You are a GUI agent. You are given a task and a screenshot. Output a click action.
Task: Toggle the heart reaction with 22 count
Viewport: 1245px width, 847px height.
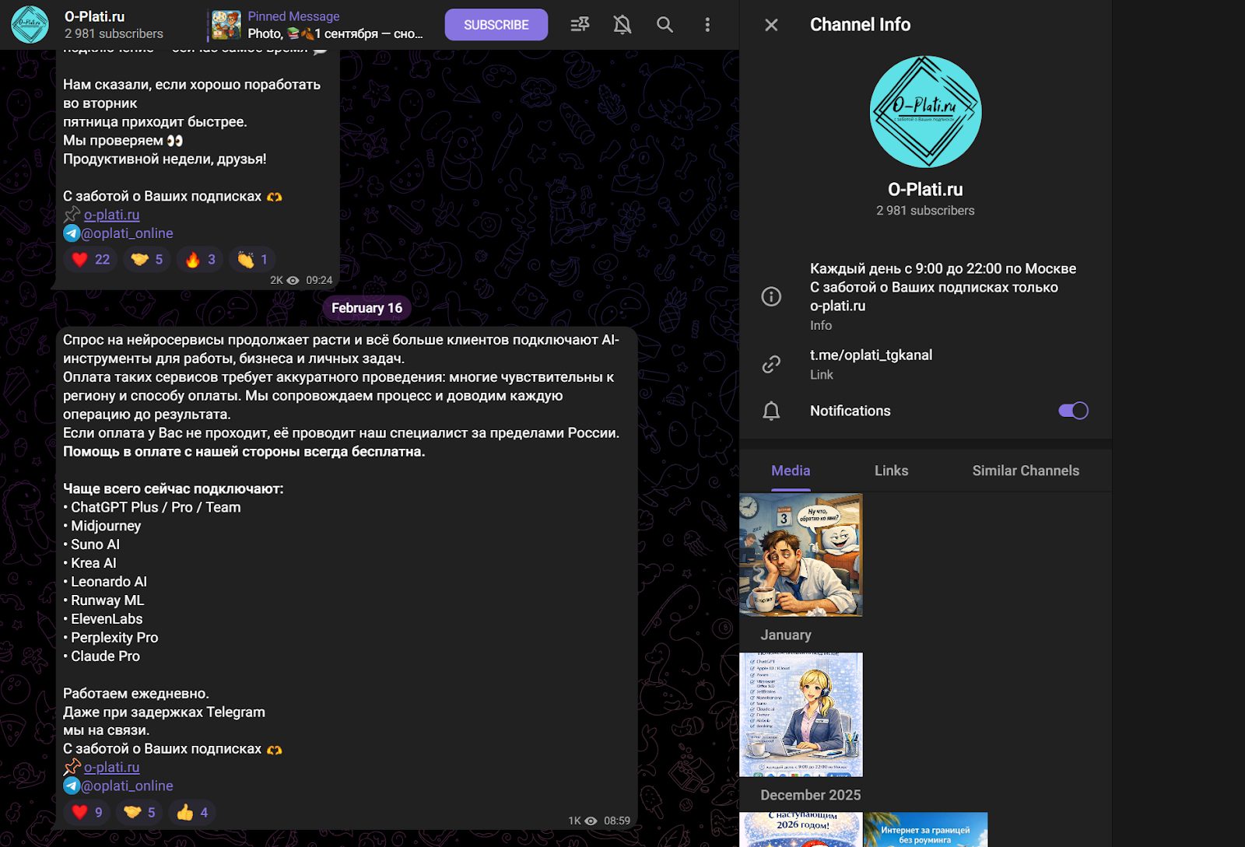(x=91, y=260)
